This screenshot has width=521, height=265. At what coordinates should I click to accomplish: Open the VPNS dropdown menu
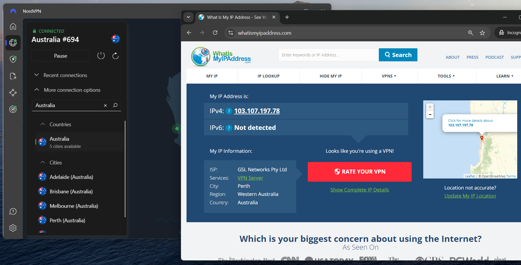pyautogui.click(x=389, y=76)
